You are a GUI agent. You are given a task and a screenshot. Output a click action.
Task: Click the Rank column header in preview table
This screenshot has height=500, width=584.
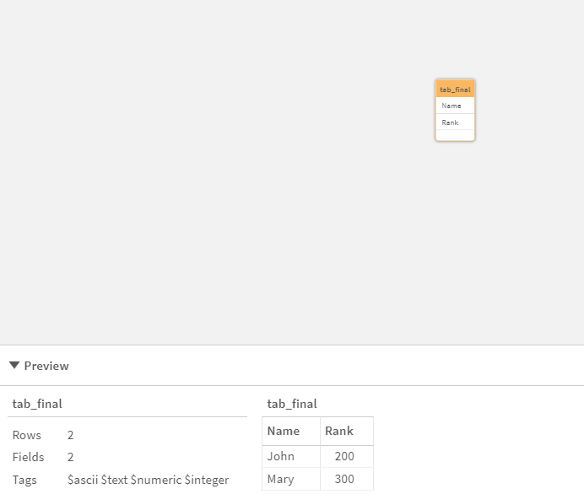339,431
